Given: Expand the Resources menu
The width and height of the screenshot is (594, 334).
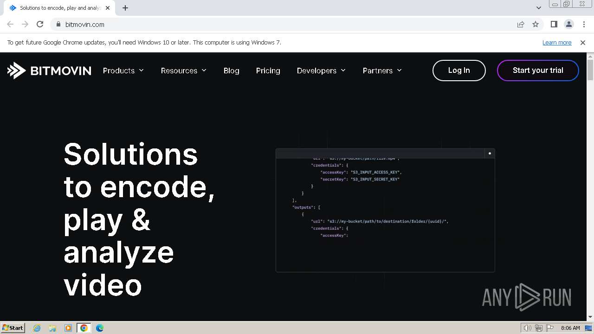Looking at the screenshot, I should (x=184, y=71).
